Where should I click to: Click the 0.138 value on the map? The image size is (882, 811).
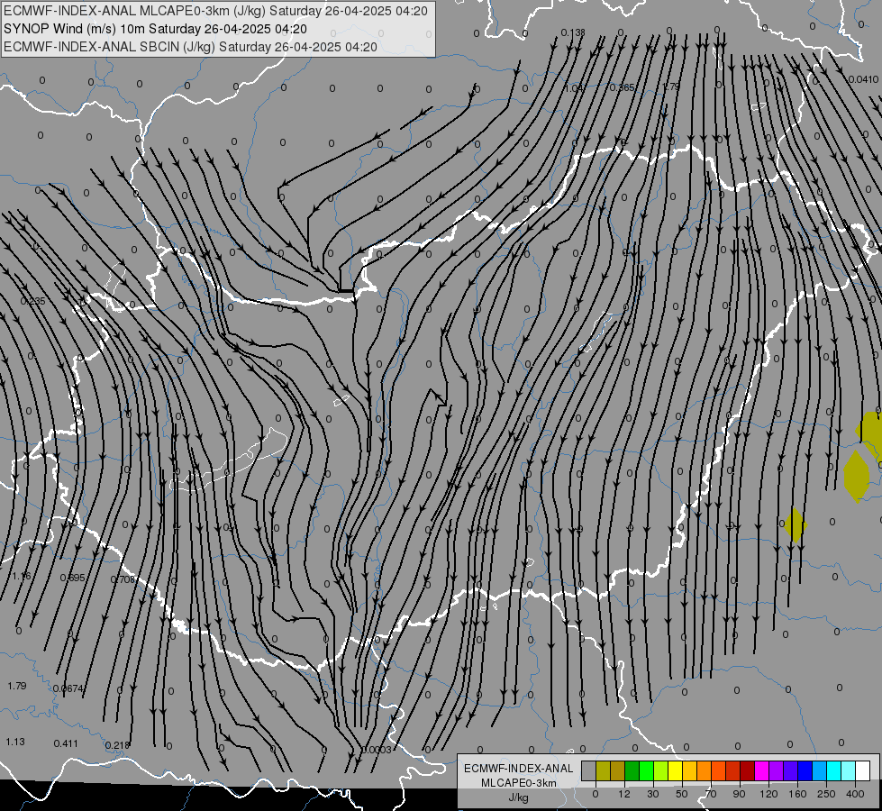click(573, 32)
